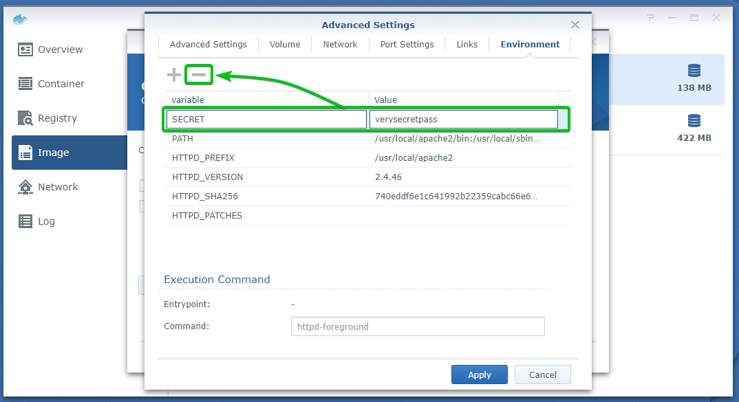Select the first Advanced Settings tab

(x=208, y=45)
